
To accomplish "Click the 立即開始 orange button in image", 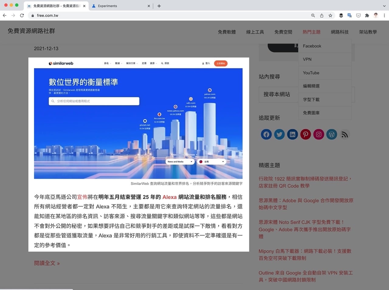I will click(221, 63).
